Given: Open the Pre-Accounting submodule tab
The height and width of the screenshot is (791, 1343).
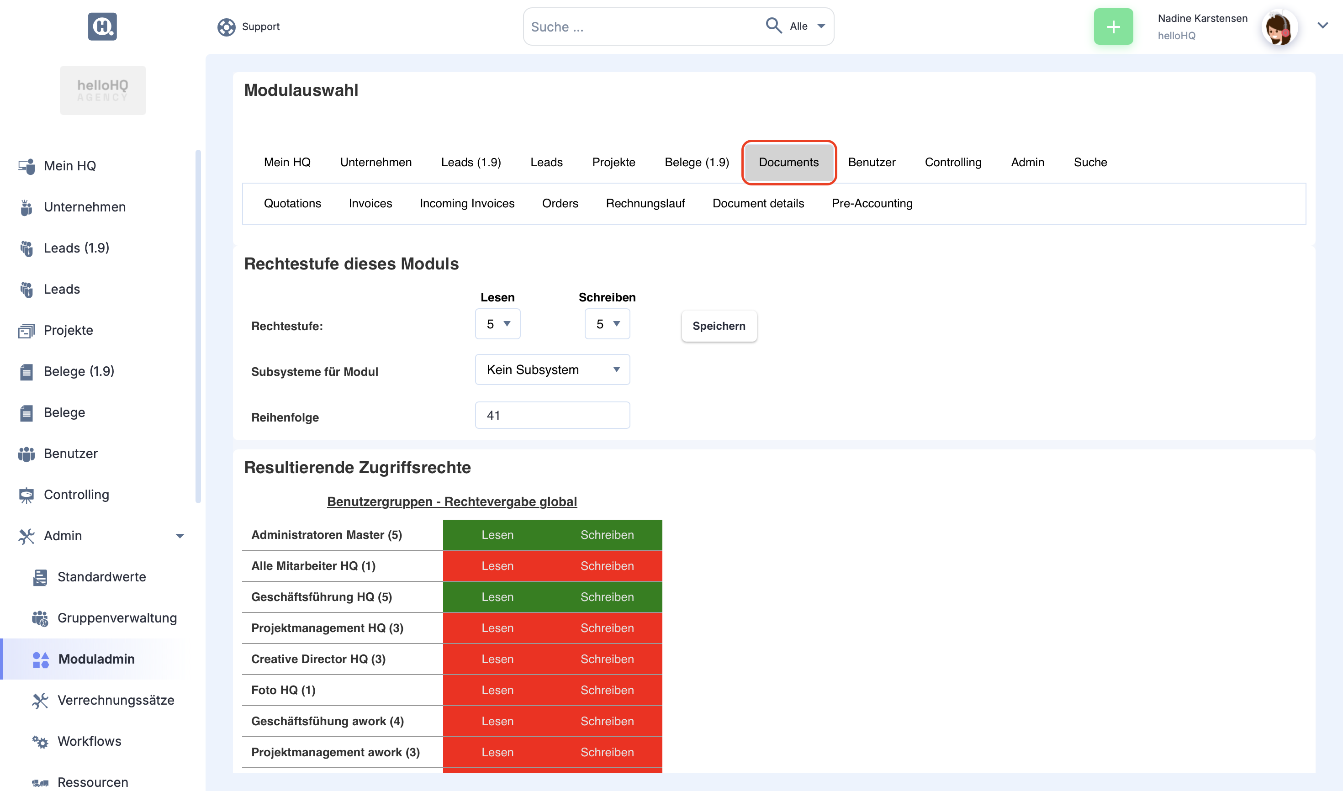Looking at the screenshot, I should click(872, 203).
